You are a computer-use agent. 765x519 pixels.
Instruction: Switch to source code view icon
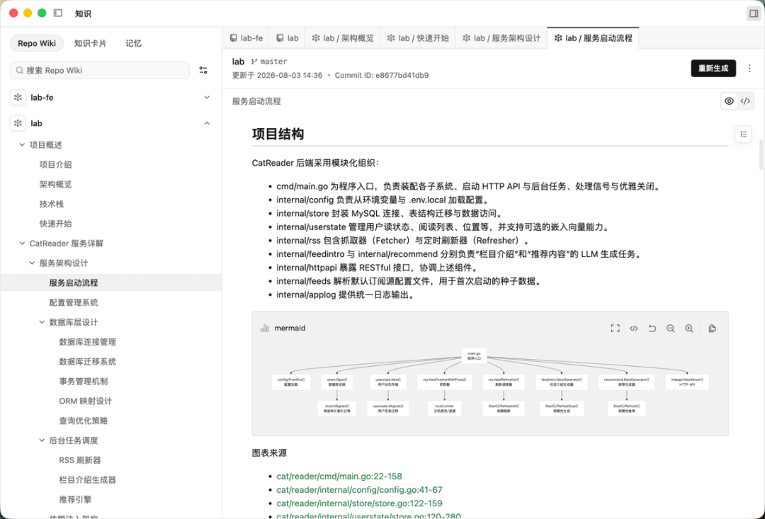pos(745,101)
